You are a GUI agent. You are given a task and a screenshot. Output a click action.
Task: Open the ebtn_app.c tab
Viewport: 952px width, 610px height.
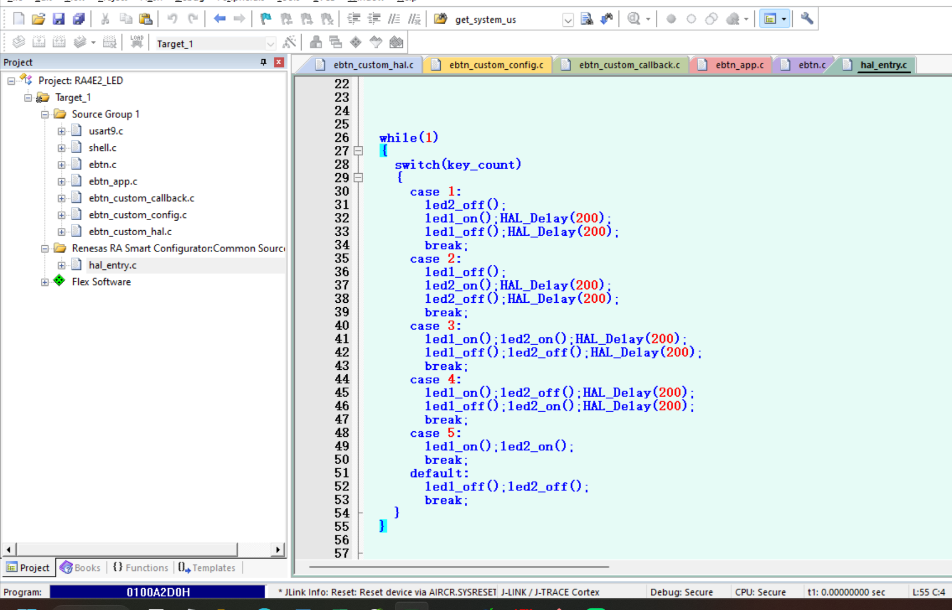pyautogui.click(x=732, y=65)
